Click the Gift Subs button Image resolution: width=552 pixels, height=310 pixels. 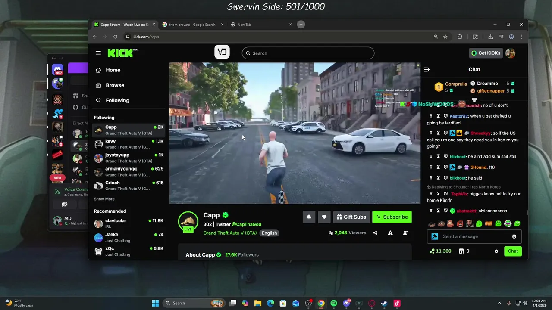point(351,217)
